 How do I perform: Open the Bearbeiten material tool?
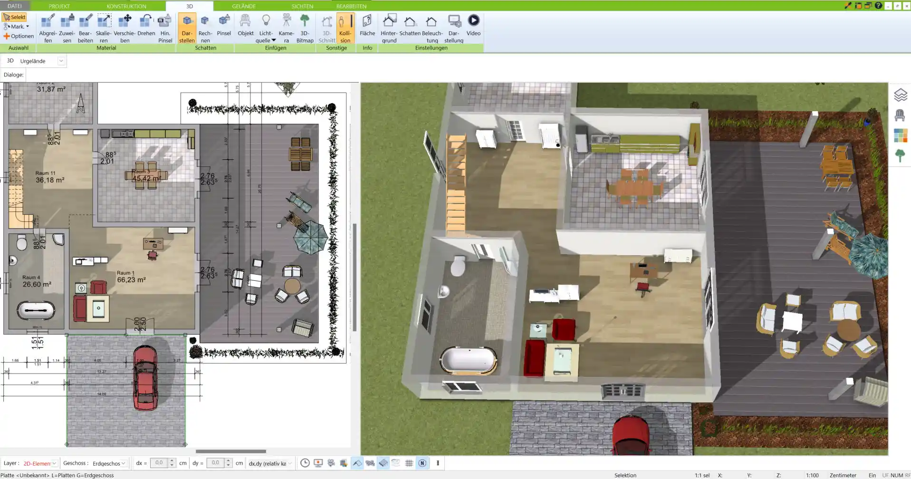[x=85, y=29]
